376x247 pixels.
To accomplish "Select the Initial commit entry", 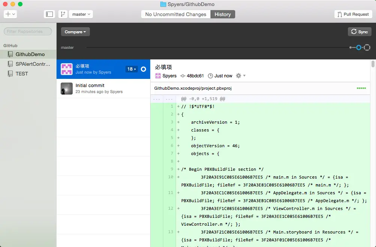I will click(103, 89).
